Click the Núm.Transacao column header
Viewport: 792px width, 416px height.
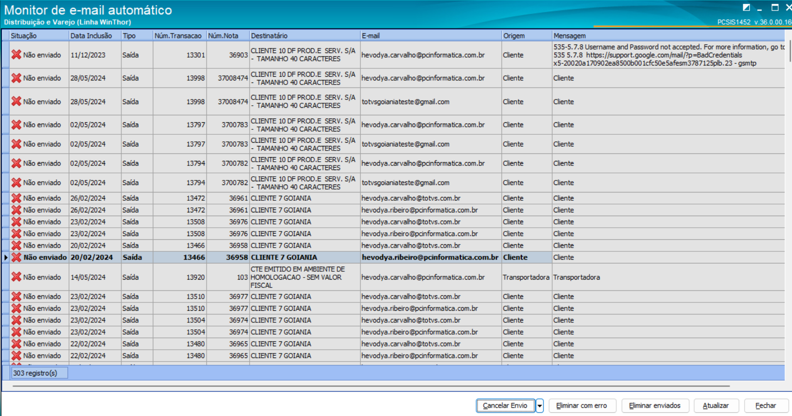point(180,36)
